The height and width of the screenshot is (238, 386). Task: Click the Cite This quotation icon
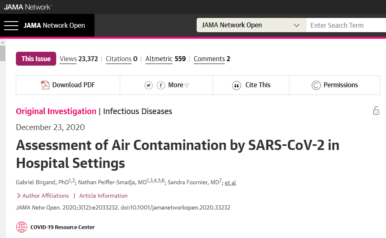coord(237,85)
